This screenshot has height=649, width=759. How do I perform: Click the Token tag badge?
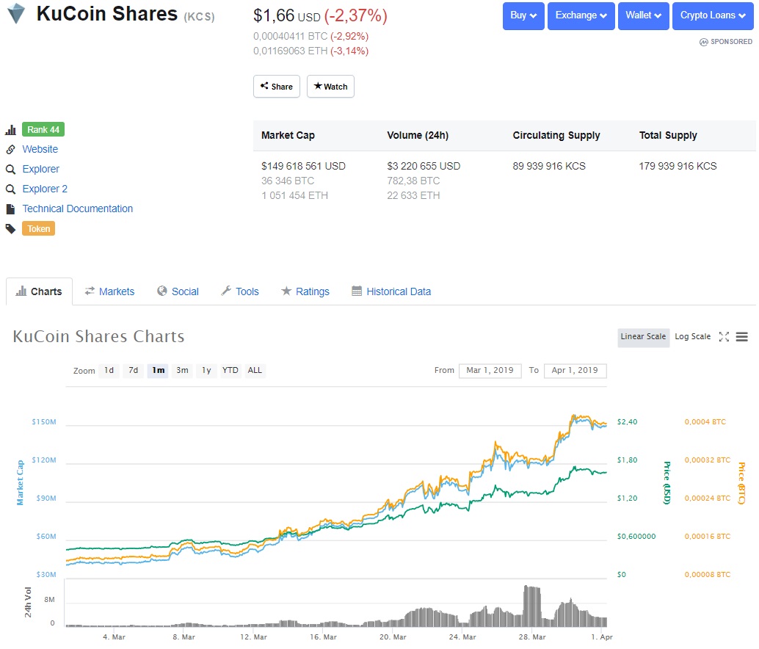38,229
